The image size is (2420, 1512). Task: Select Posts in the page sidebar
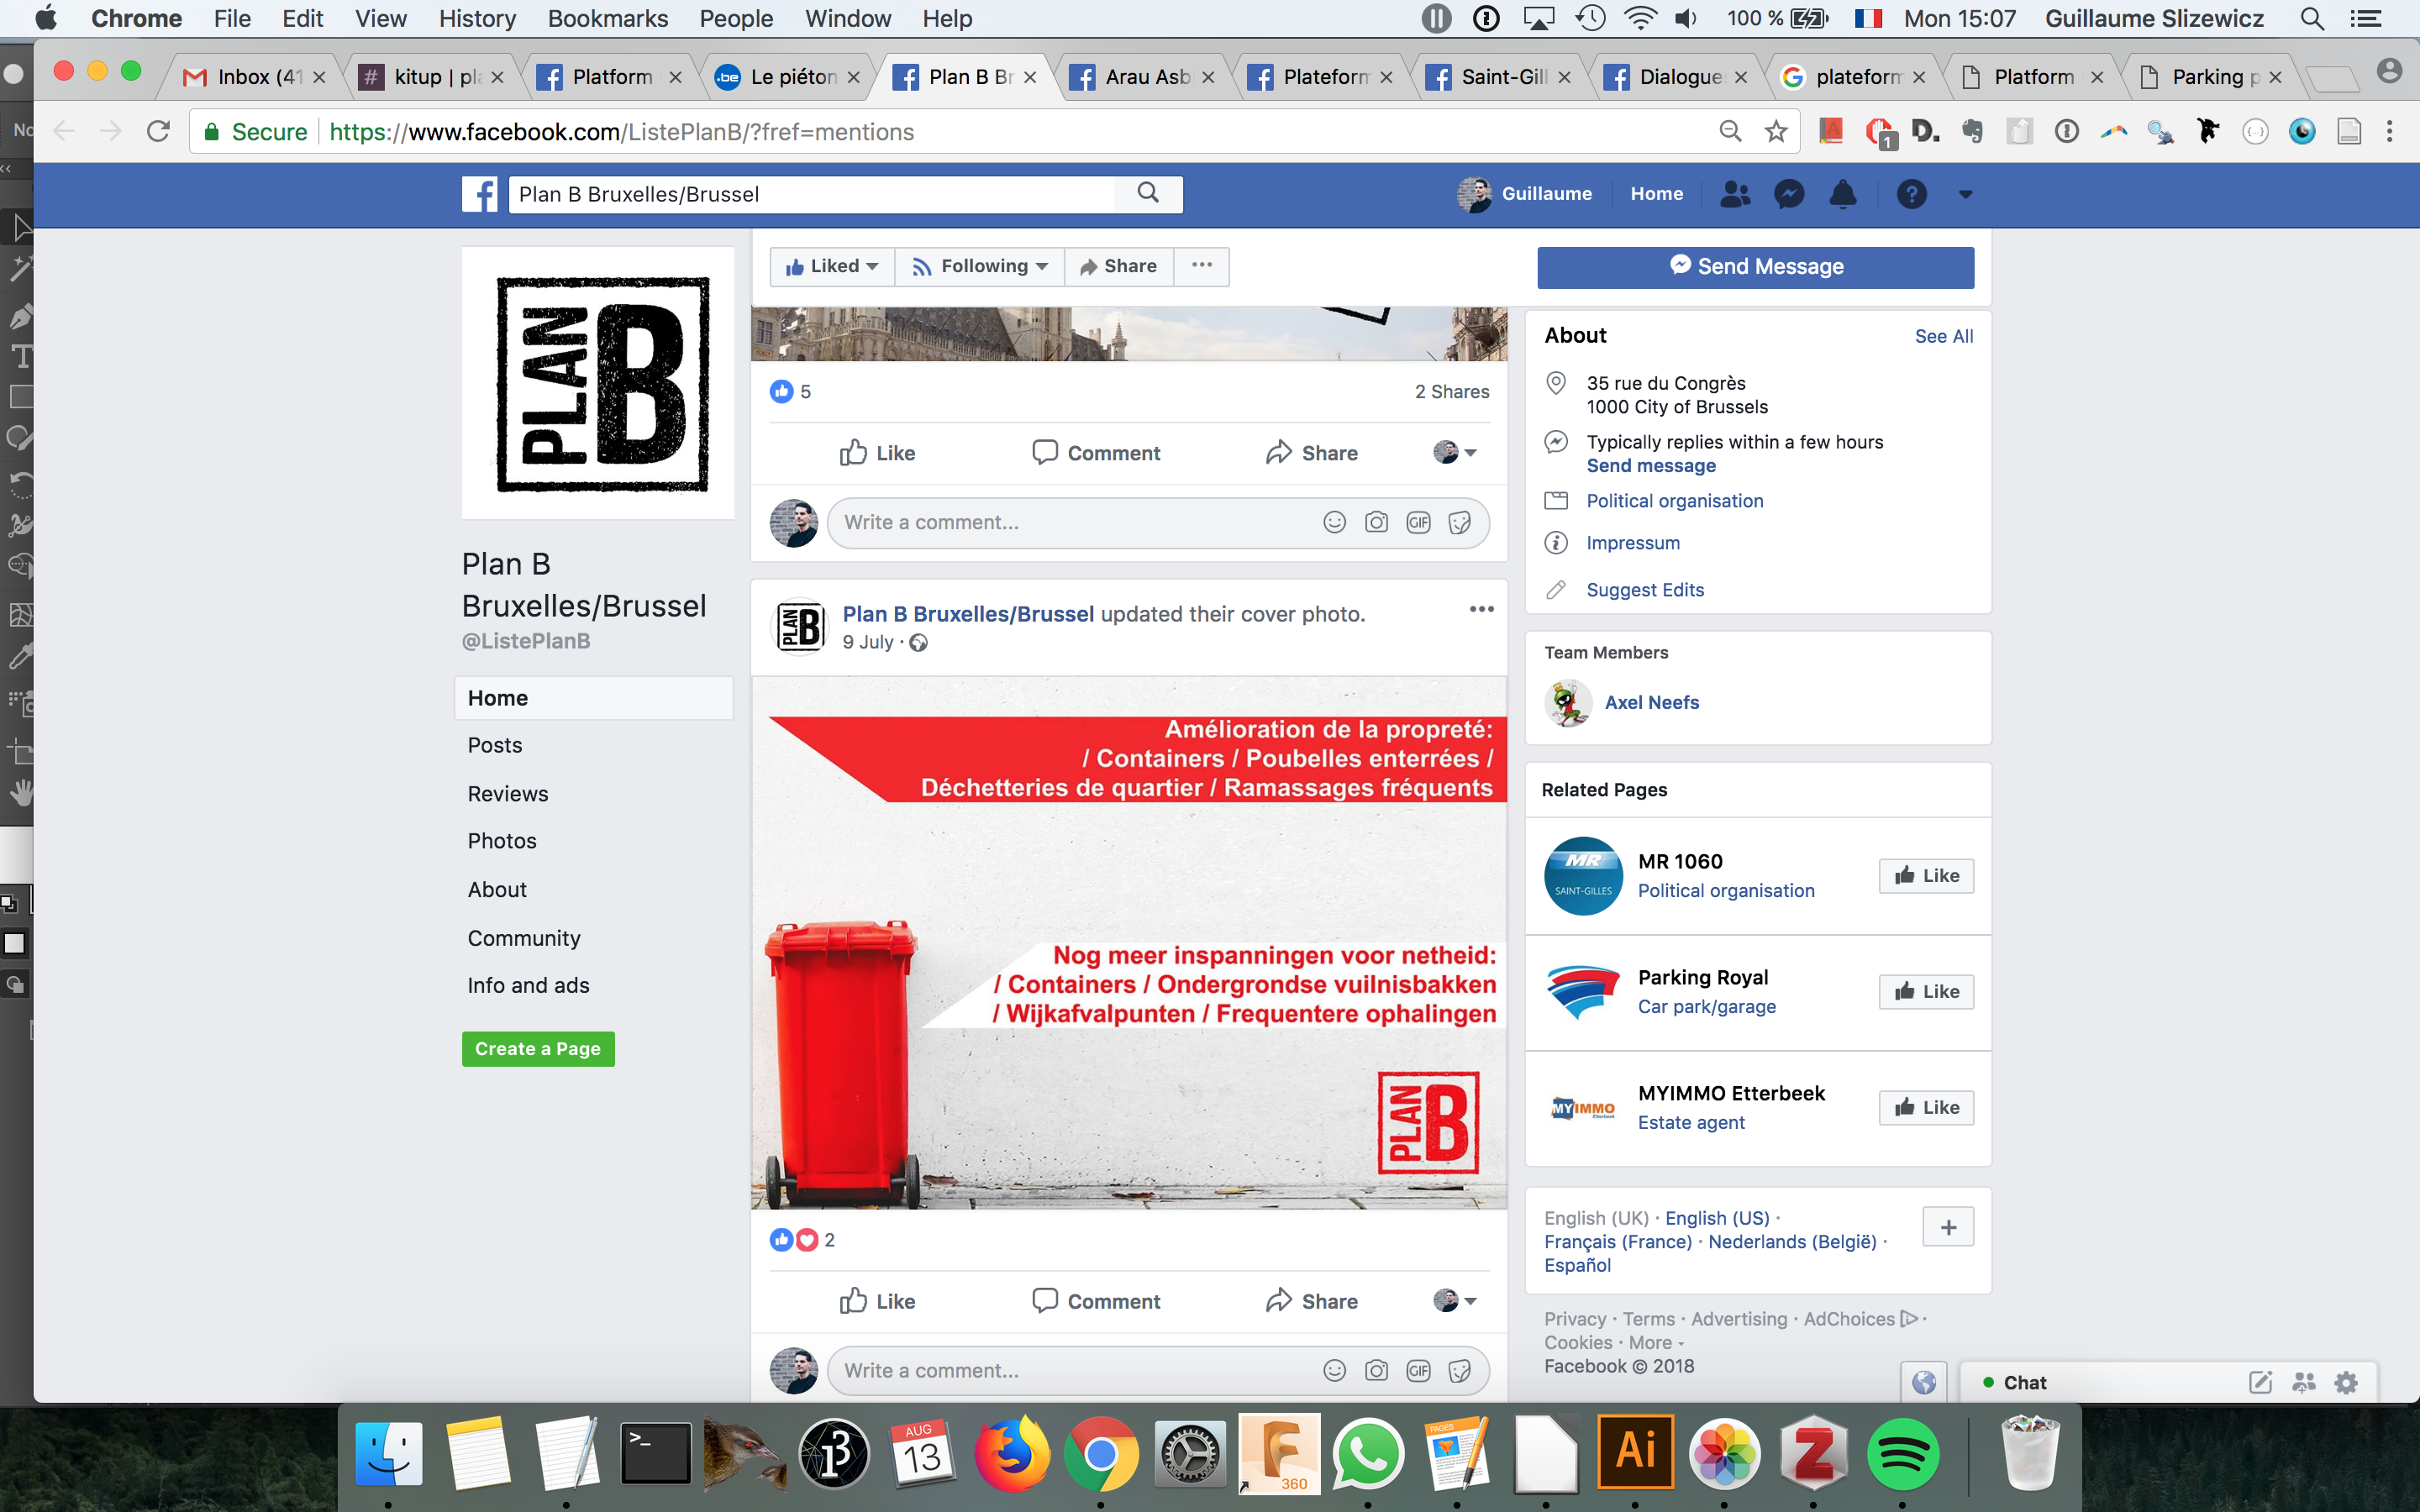[495, 745]
